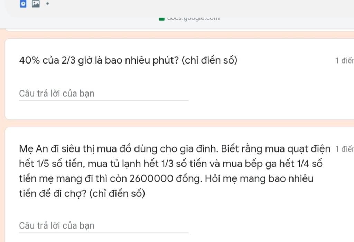Viewport: 354px width, 242px height.
Task: Focus answer field under the 40% question
Action: (x=104, y=94)
